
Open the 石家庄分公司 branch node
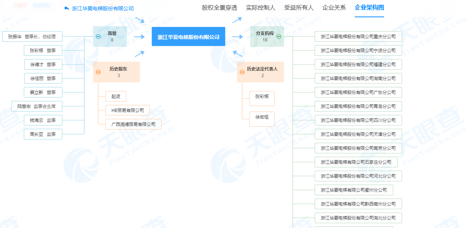pos(356,162)
